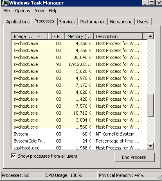Screen dimensions: 162x181
Task: Sort by the Description column header
Action: tap(118, 36)
